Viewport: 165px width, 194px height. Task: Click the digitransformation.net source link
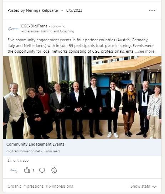[23, 151]
